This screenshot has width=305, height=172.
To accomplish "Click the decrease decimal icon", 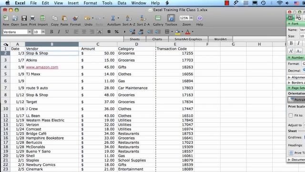I will click(141, 32).
